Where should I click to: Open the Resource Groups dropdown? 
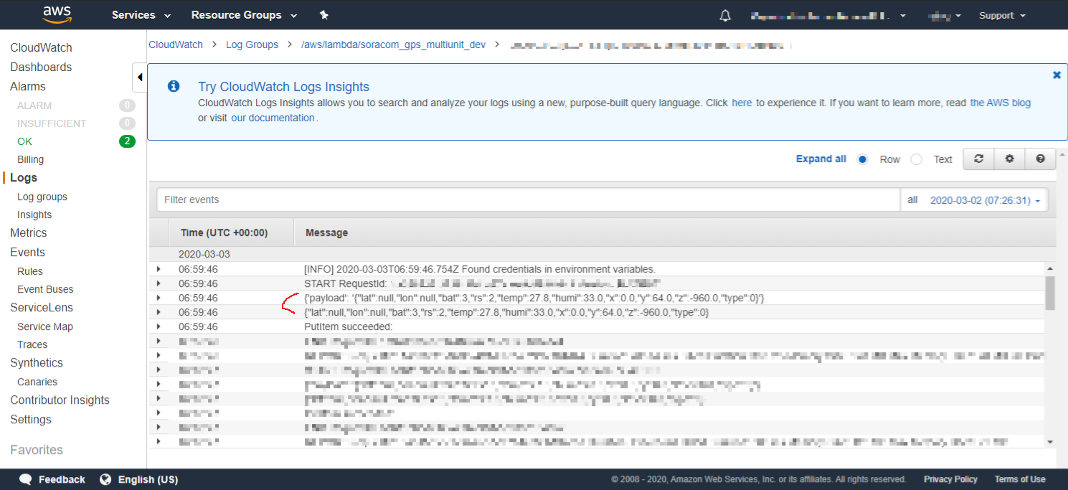(245, 15)
